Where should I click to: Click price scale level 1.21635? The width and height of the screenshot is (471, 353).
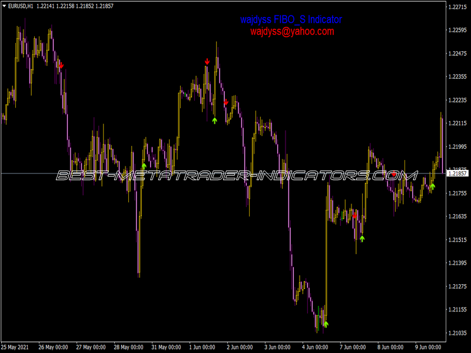[x=457, y=216]
